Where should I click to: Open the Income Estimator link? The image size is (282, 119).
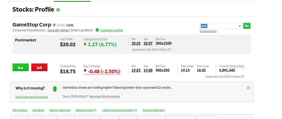tap(154, 110)
